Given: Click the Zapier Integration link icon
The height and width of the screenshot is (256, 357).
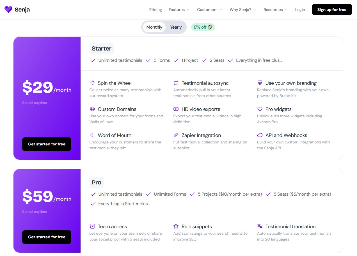Looking at the screenshot, I should [176, 135].
